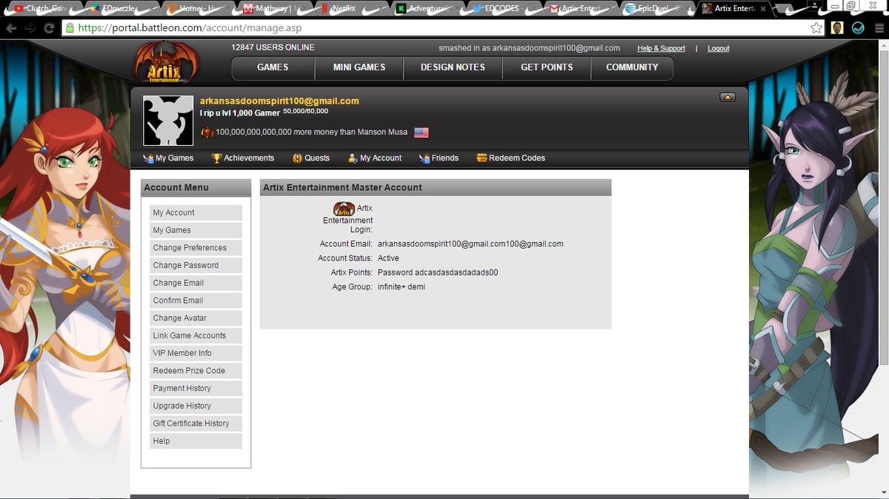Click the teal extension icon in toolbar
889x499 pixels.
click(x=858, y=28)
